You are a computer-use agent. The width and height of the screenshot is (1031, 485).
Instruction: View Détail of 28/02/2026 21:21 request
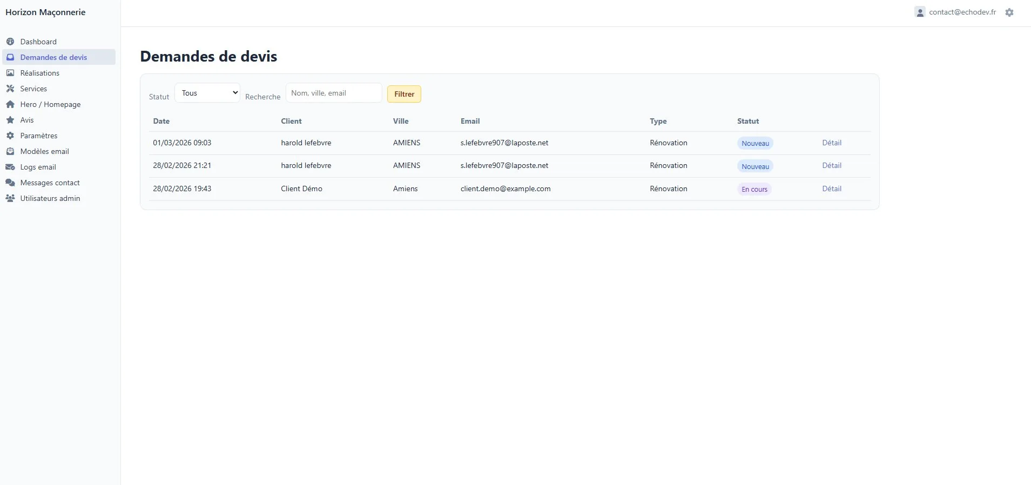tap(831, 165)
